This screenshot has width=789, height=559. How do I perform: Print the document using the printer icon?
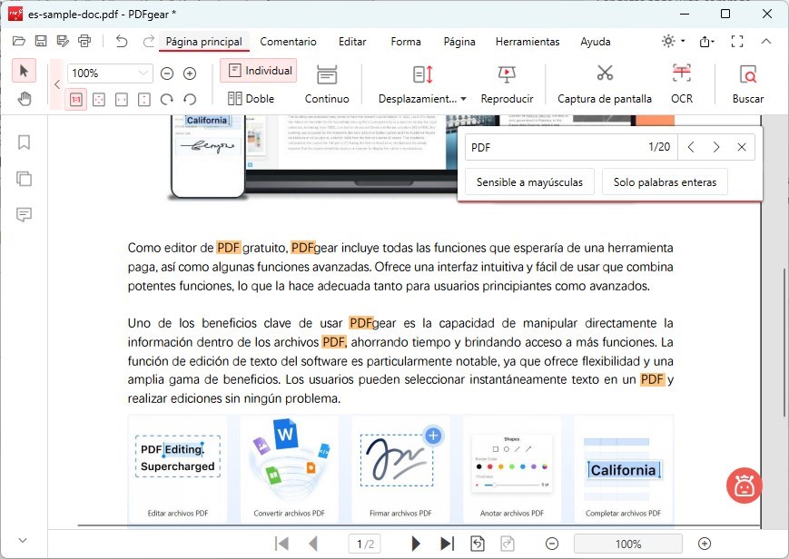[84, 41]
